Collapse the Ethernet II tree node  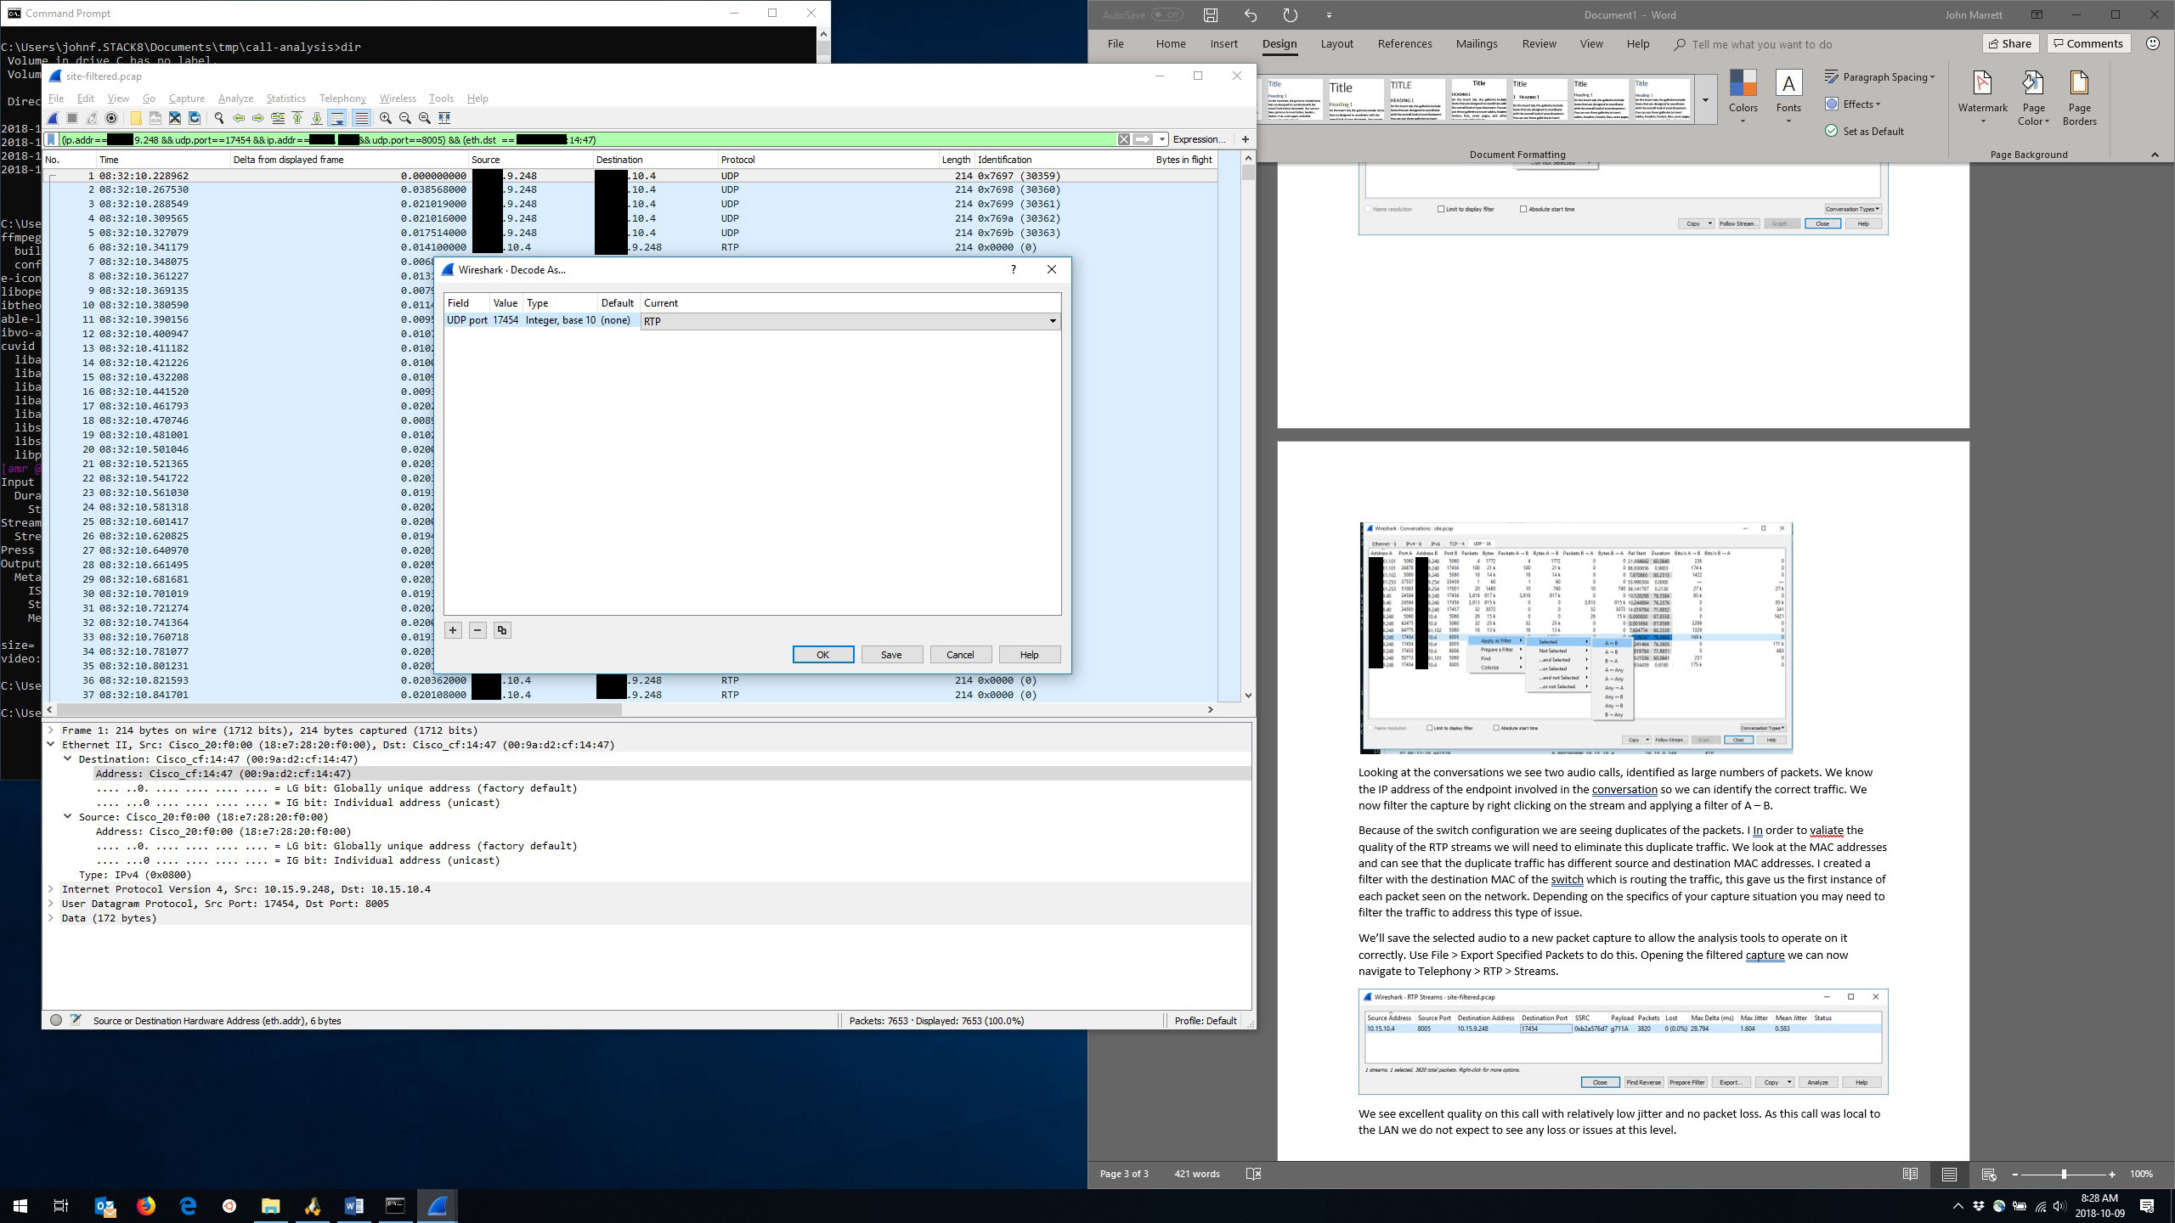(52, 745)
